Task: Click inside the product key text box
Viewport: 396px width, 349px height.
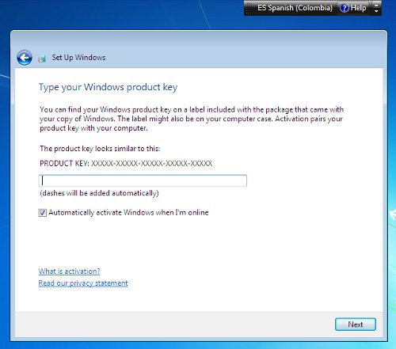Action: 143,180
